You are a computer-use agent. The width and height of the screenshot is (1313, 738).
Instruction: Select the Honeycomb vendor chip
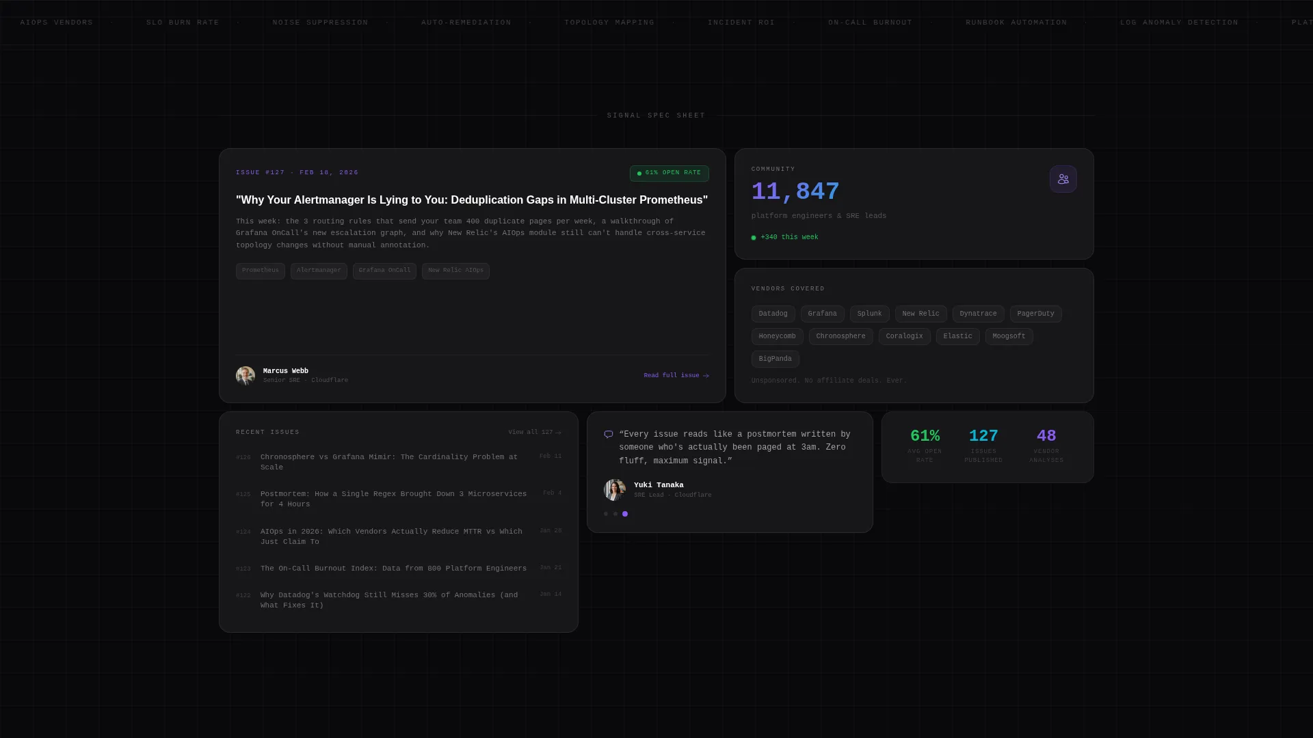click(778, 337)
